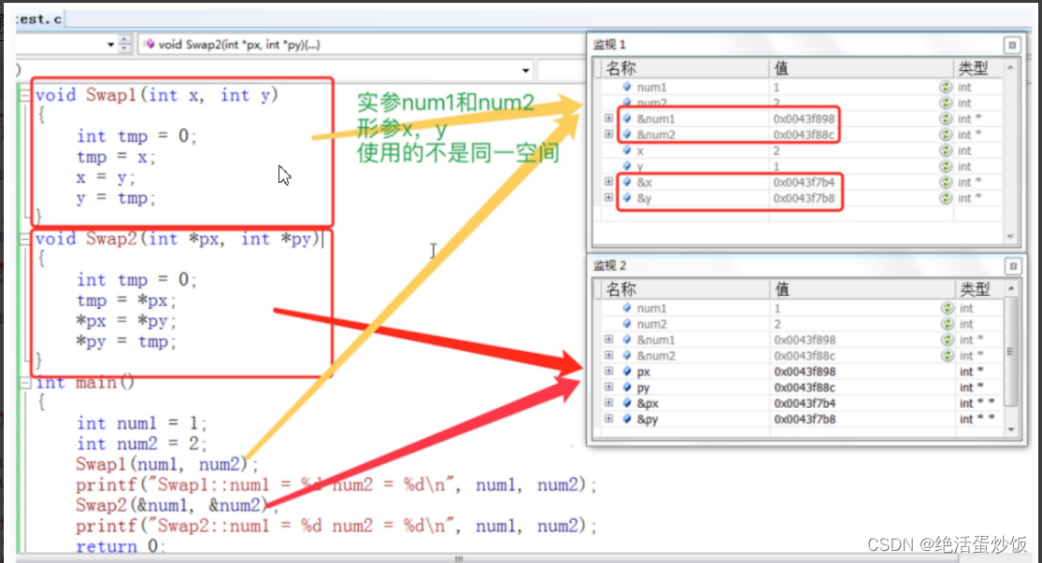Open the void Swap2 member navigation dropdown
Screen dimensions: 1042x563
(363, 45)
